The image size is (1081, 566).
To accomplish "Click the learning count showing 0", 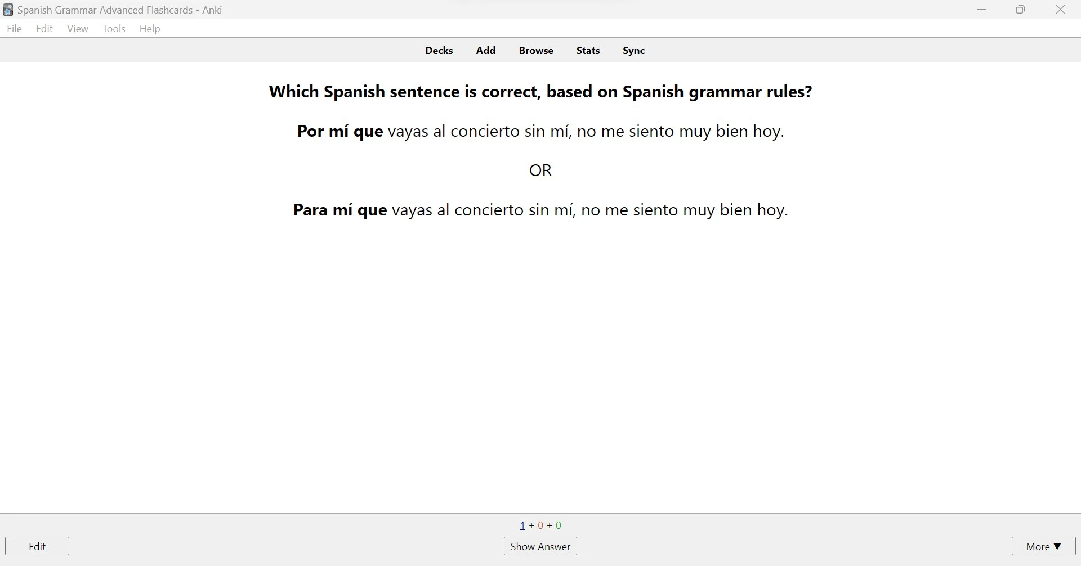I will click(540, 525).
